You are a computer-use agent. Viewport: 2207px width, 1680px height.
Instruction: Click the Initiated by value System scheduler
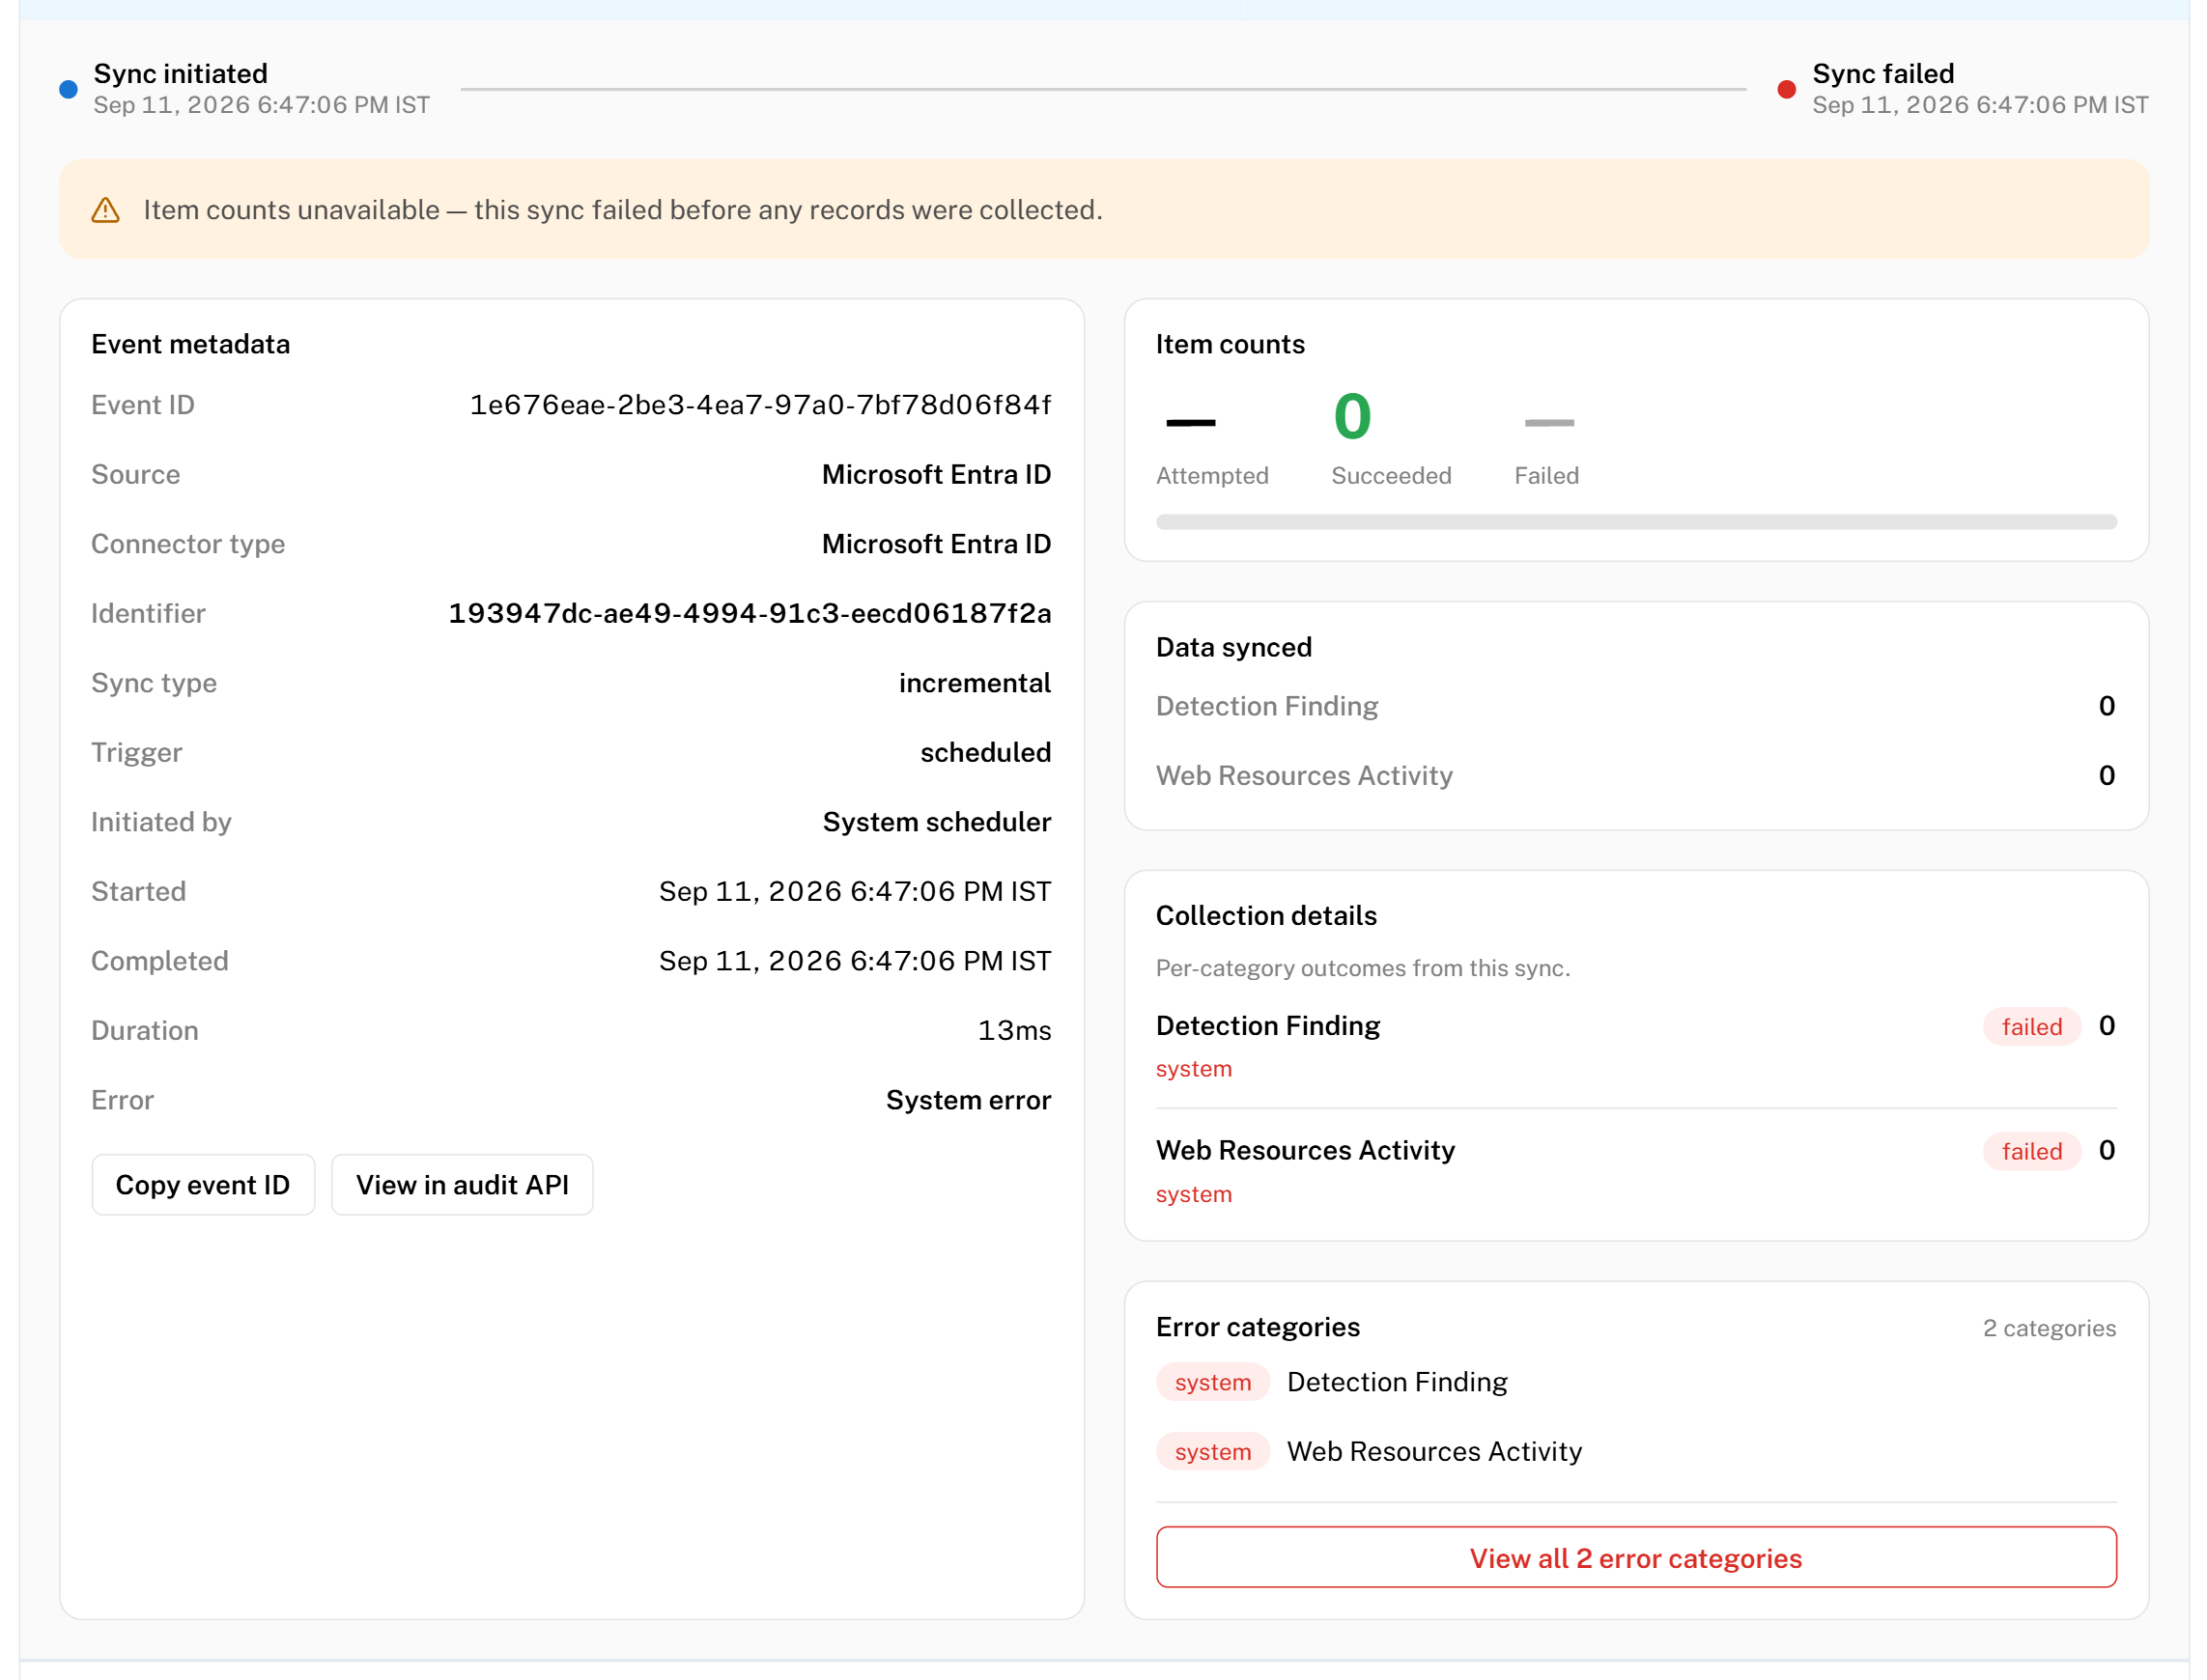[938, 822]
